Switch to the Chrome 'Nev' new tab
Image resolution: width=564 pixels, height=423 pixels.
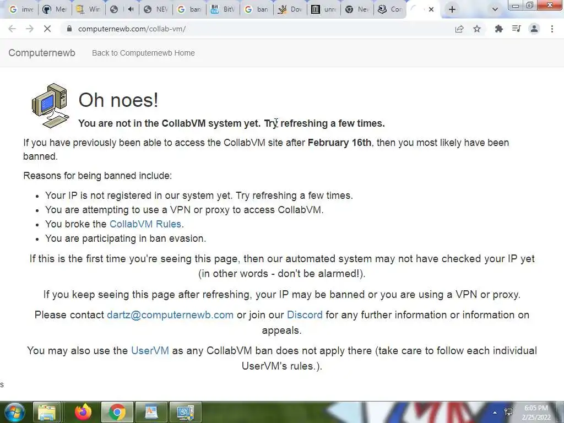357,9
